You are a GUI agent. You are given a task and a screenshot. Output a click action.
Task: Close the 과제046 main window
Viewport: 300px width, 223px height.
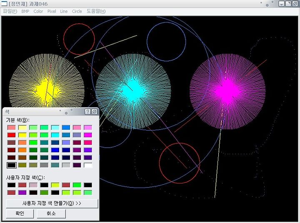295,4
